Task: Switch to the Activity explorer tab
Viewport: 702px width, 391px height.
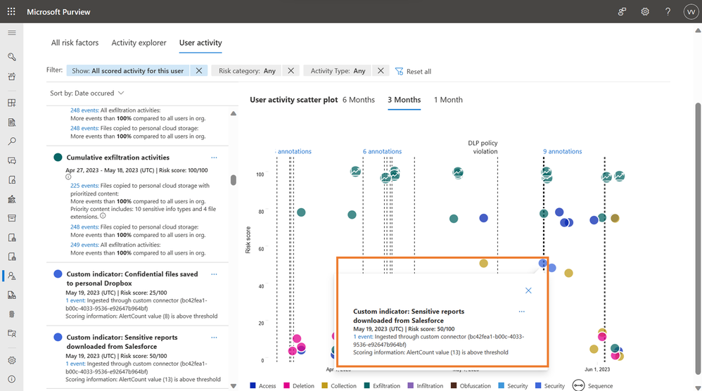Action: point(139,43)
